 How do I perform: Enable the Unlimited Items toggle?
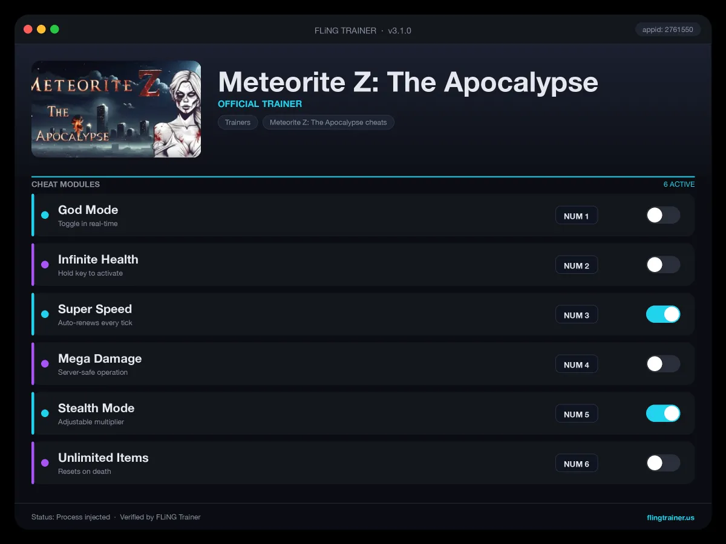coord(663,463)
